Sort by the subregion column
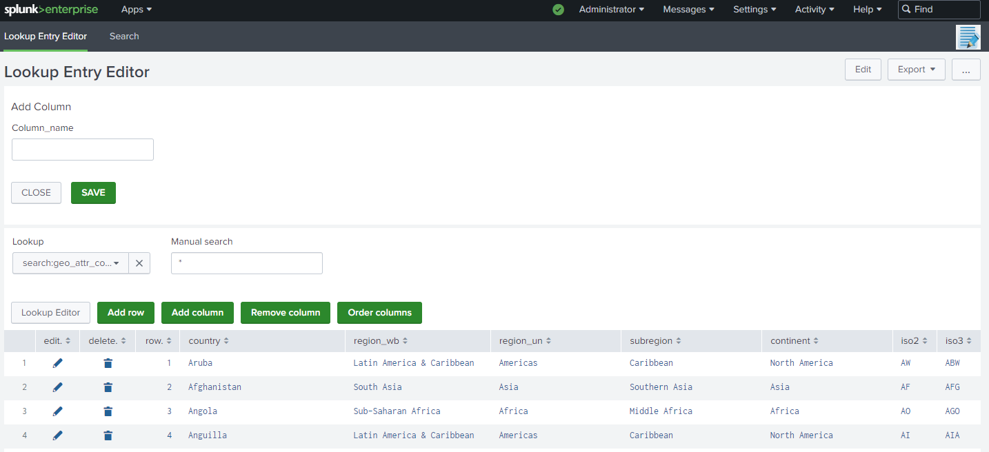The width and height of the screenshot is (989, 452). tap(655, 341)
